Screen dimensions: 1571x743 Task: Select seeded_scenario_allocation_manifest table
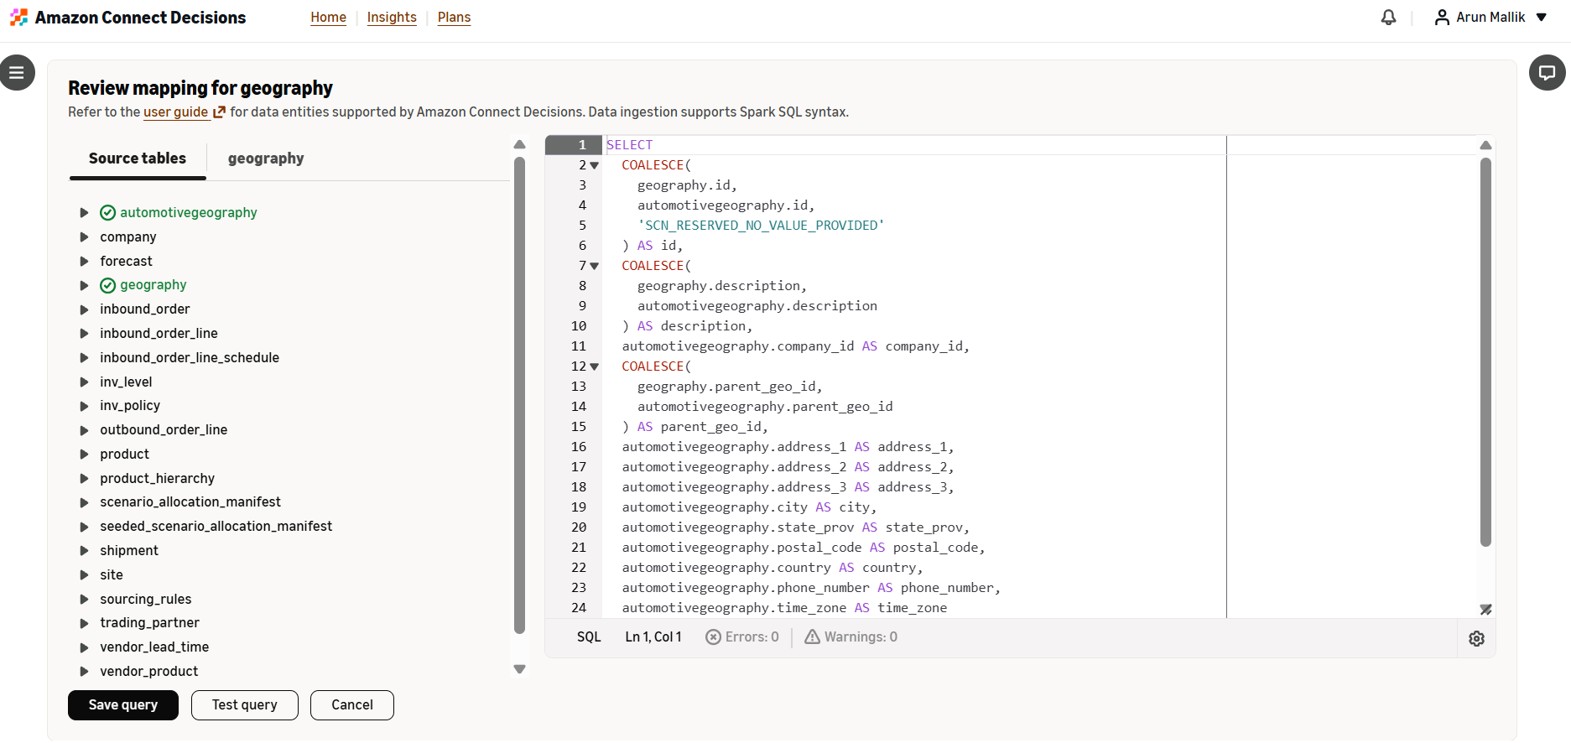[216, 527]
